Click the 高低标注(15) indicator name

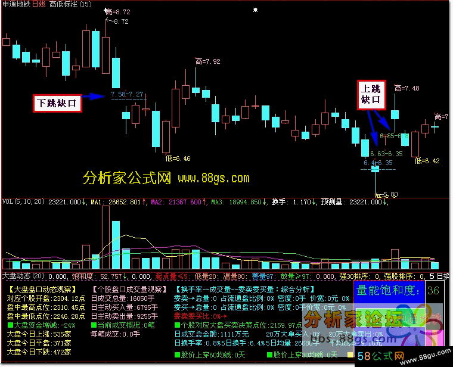pyautogui.click(x=70, y=4)
